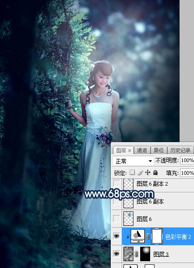Open the 历史记录 tab
The height and width of the screenshot is (268, 194).
(180, 150)
